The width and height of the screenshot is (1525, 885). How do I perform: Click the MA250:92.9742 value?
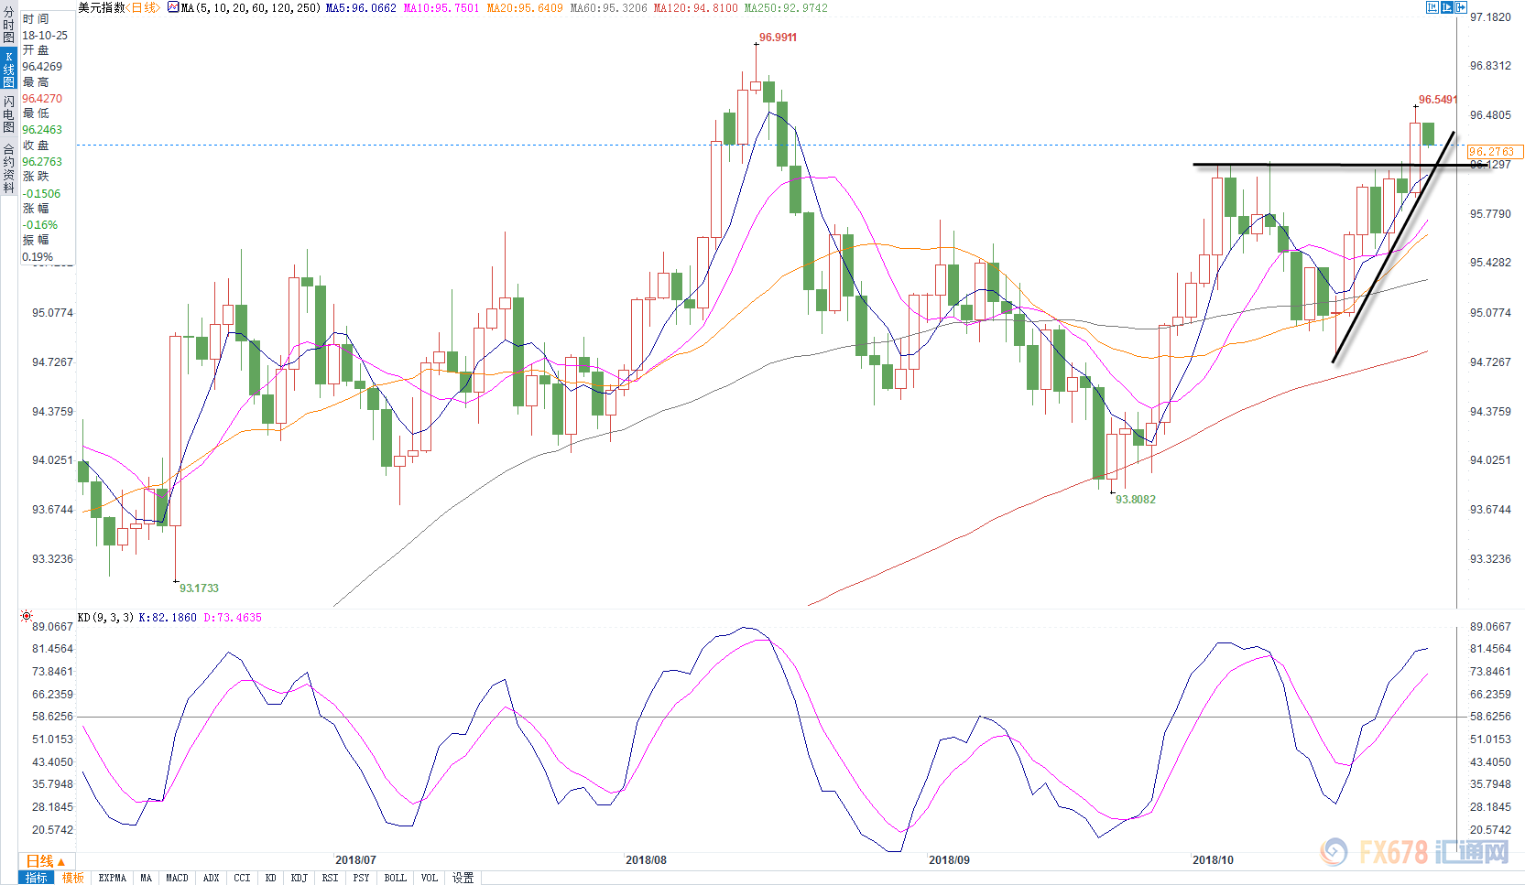tap(786, 7)
